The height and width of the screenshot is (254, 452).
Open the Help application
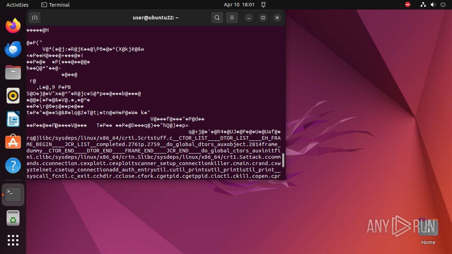(13, 165)
